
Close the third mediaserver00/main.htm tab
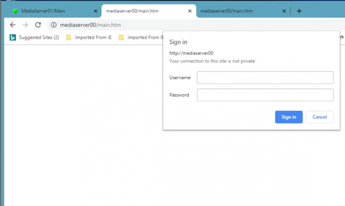click(x=284, y=11)
